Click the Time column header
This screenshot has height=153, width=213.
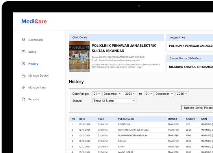point(101,119)
